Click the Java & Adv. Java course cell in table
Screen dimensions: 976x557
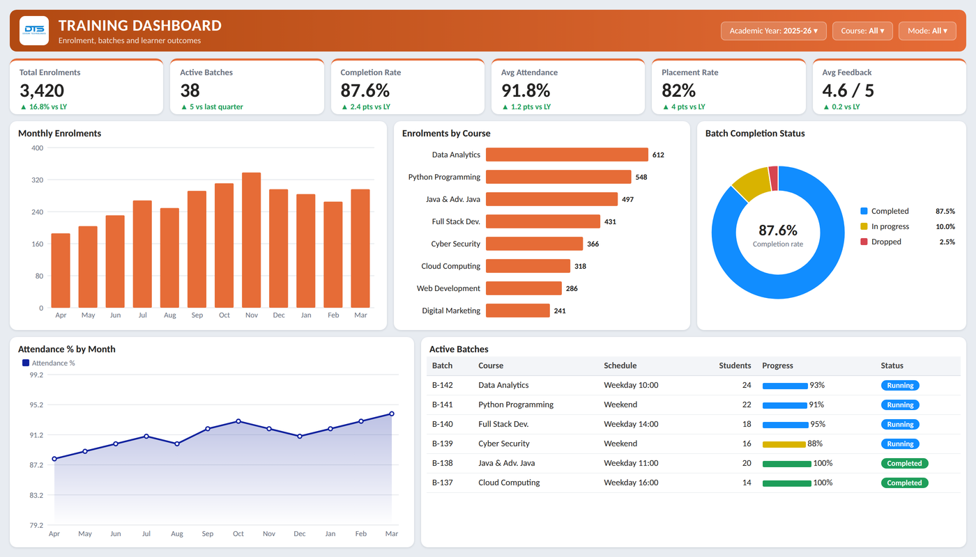pyautogui.click(x=507, y=463)
